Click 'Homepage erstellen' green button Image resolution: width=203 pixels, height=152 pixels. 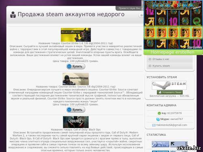(173, 52)
